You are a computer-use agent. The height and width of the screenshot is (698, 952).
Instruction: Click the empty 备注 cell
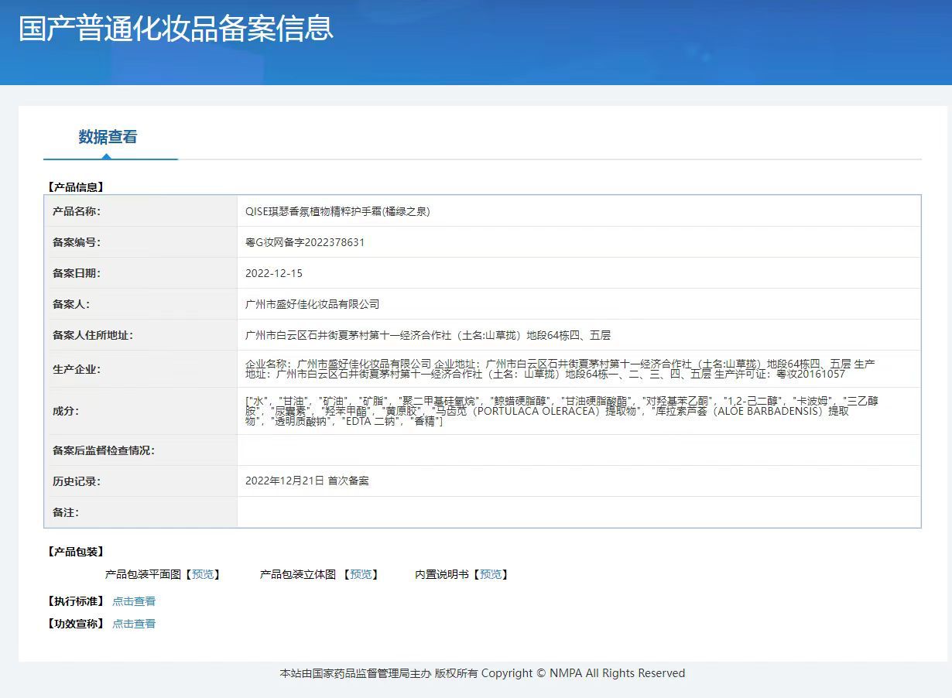click(x=578, y=512)
